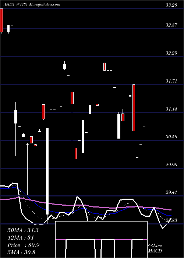The height and width of the screenshot is (258, 184).
Task: Click the 31.71 price axis label
Action: click(171, 81)
